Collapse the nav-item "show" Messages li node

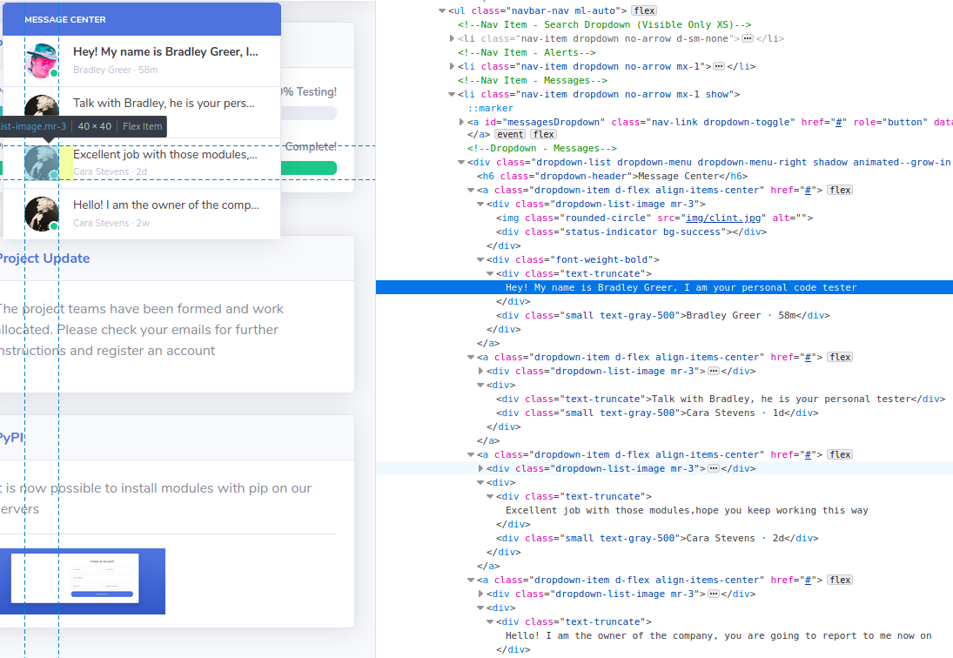[x=452, y=94]
